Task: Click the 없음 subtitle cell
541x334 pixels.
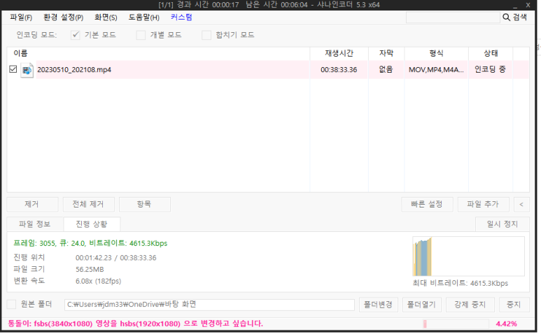Action: click(x=386, y=70)
